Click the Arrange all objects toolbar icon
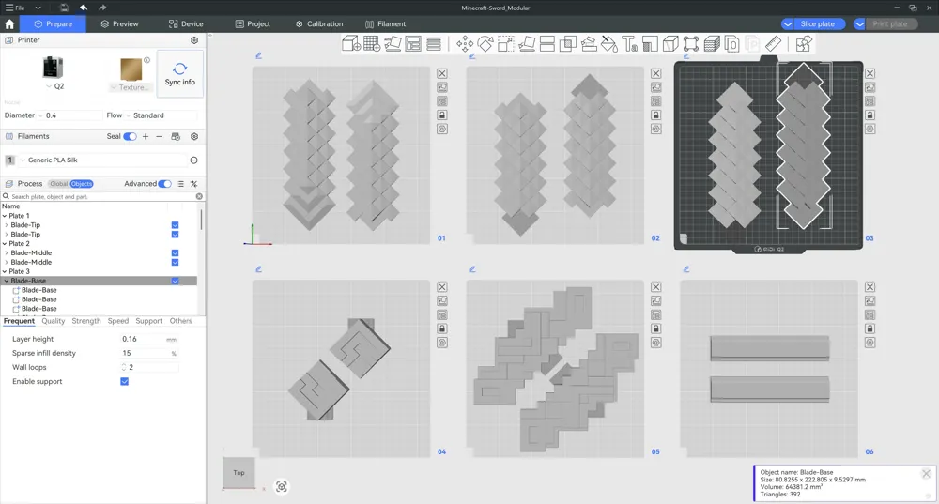Viewport: 939px width, 504px height. 413,44
